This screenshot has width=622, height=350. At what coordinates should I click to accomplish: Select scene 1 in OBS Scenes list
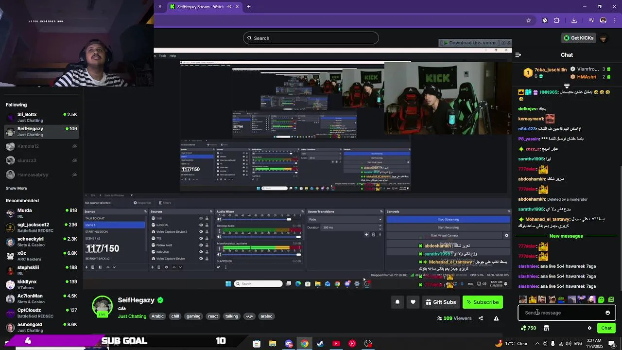point(115,225)
